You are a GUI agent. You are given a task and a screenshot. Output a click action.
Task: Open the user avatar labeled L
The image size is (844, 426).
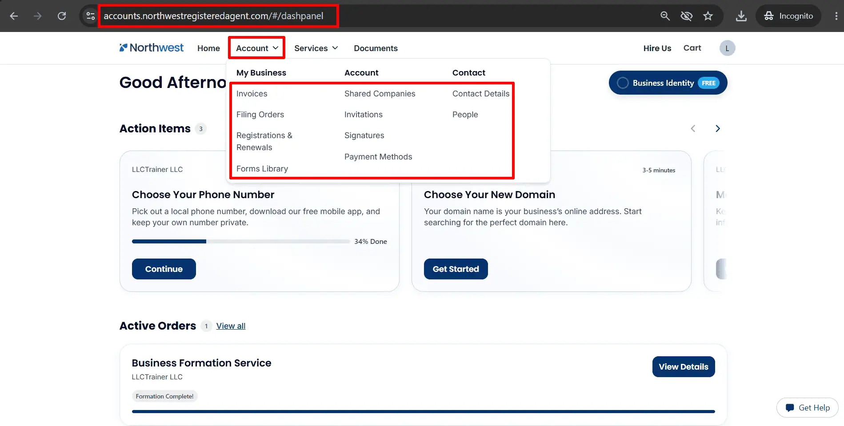(x=727, y=48)
